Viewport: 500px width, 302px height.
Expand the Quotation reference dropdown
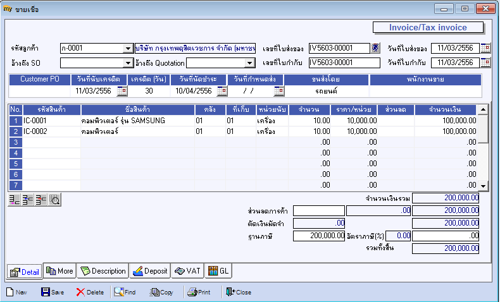pos(249,63)
